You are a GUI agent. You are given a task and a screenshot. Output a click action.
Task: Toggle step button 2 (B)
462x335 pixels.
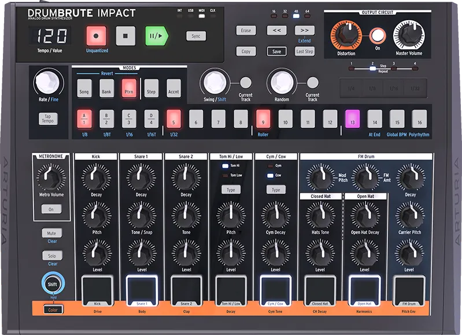coord(106,119)
